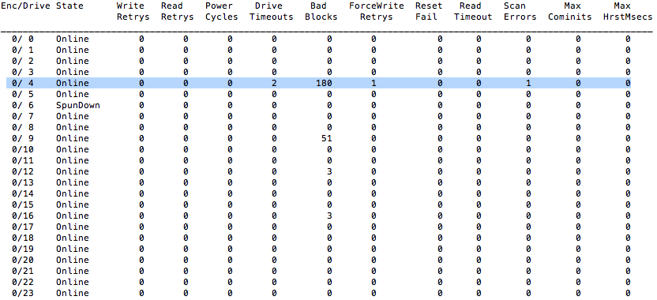Click Max Cominits value in drive 0/9 row
Screen dimensions: 657x300
578,138
